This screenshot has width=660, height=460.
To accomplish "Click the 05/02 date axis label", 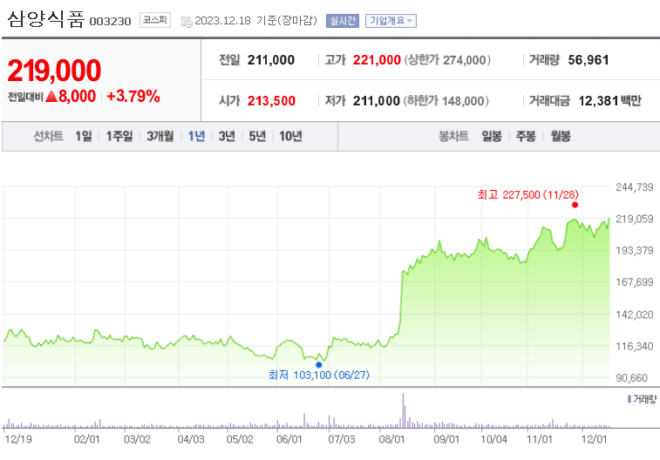I will point(240,439).
